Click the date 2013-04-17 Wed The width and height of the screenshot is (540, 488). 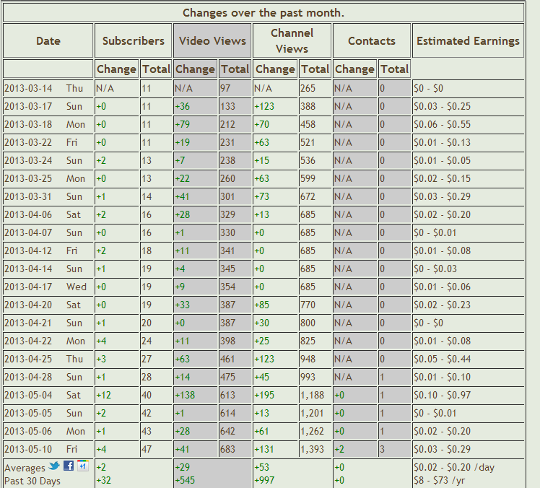coord(45,287)
